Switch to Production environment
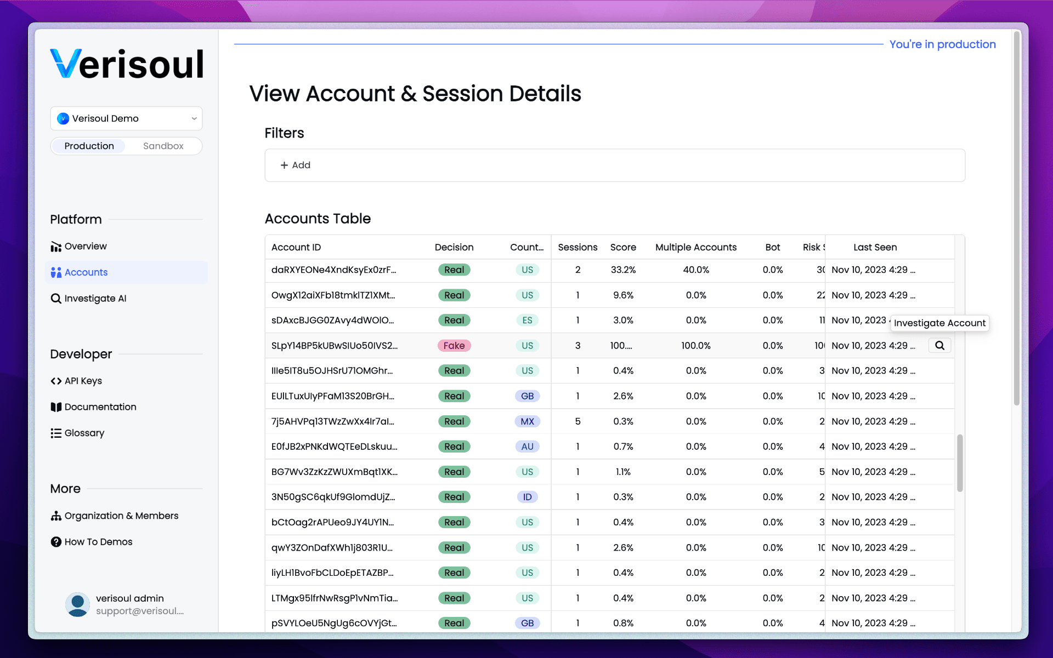Image resolution: width=1053 pixels, height=658 pixels. [89, 146]
